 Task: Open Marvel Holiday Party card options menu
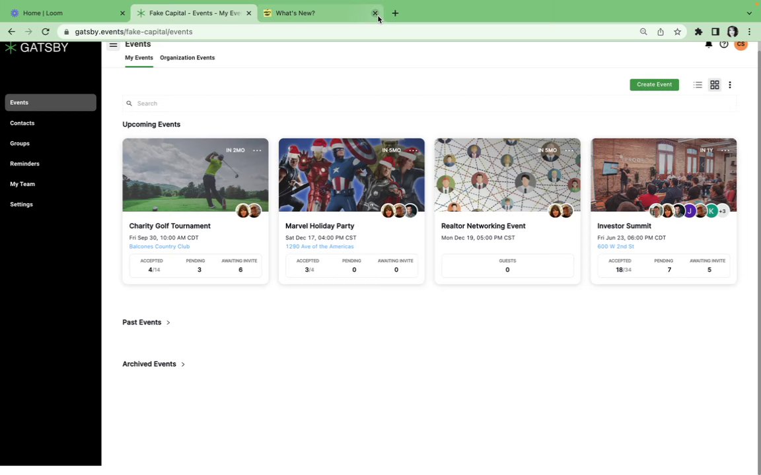pyautogui.click(x=413, y=150)
